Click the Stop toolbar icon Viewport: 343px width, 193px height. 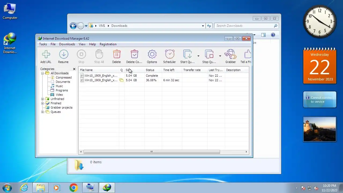click(81, 54)
